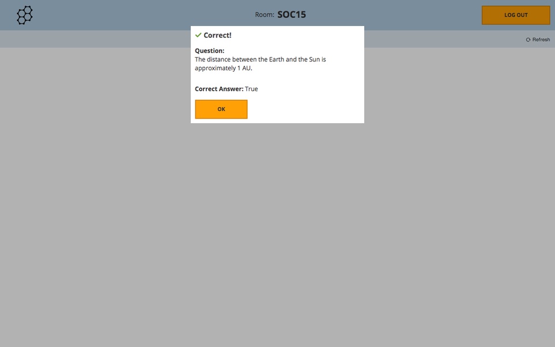Click the Earth and Sun question text

point(260,64)
